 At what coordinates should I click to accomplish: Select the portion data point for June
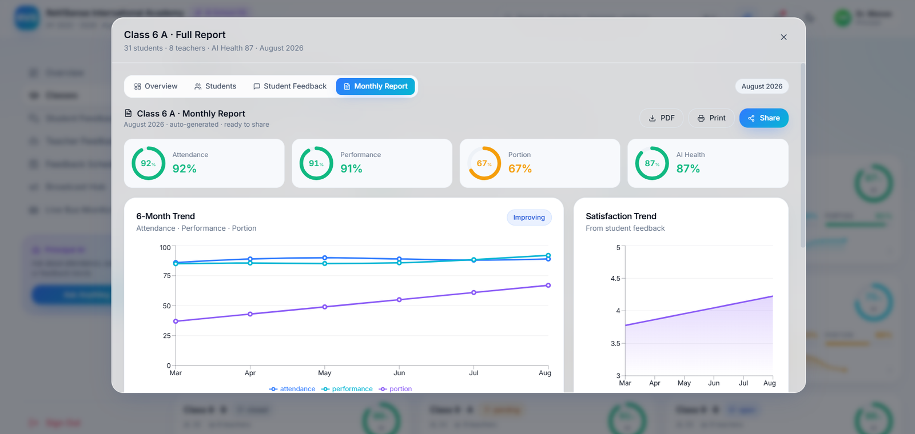pos(399,300)
